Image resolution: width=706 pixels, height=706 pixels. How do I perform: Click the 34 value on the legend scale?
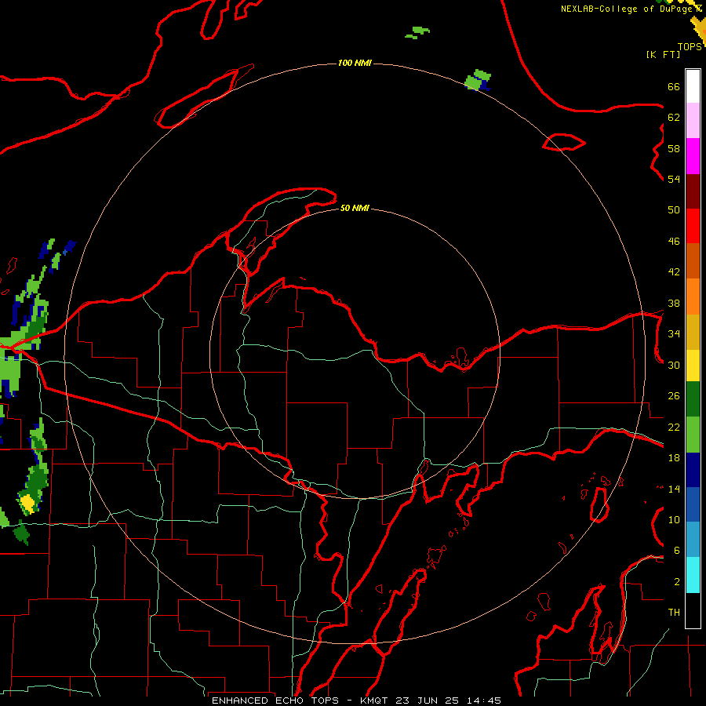[674, 334]
